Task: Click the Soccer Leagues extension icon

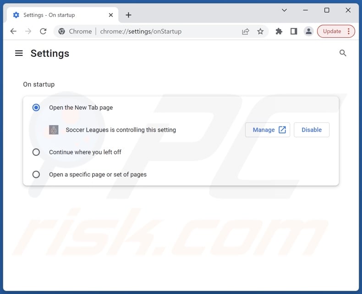Action: pos(54,130)
